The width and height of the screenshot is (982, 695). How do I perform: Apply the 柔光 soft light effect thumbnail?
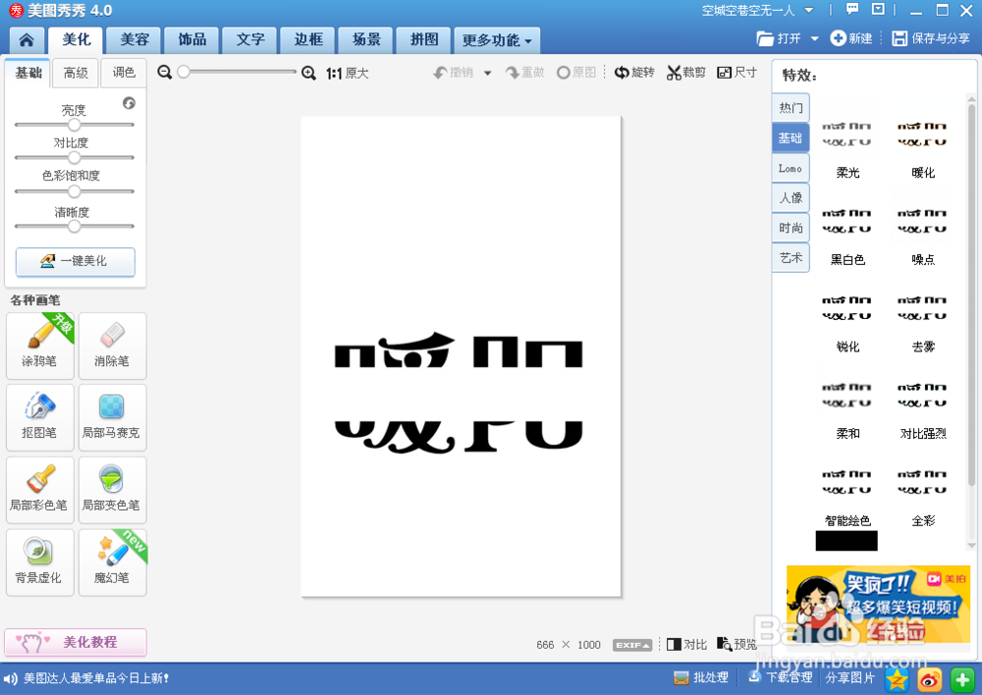click(x=846, y=135)
